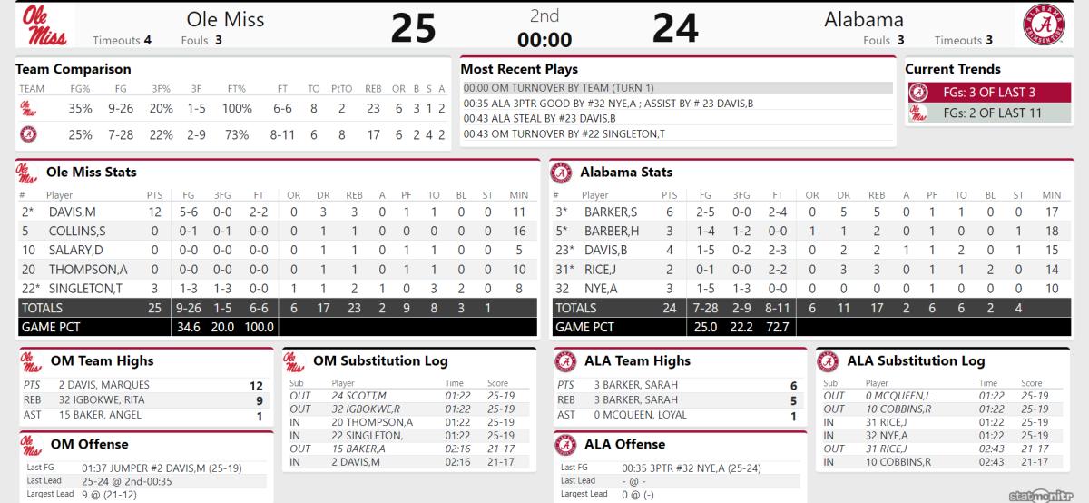Click the PTS column header in Alabama Stats
The width and height of the screenshot is (1089, 503).
[670, 195]
